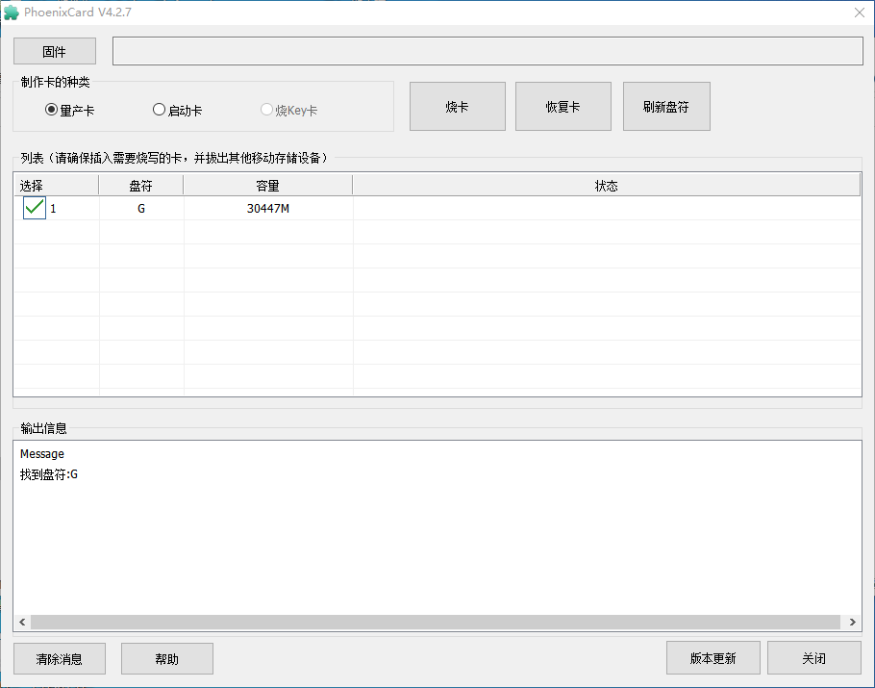The image size is (875, 688).
Task: Click the 找到盘符:G output line
Action: click(x=48, y=474)
